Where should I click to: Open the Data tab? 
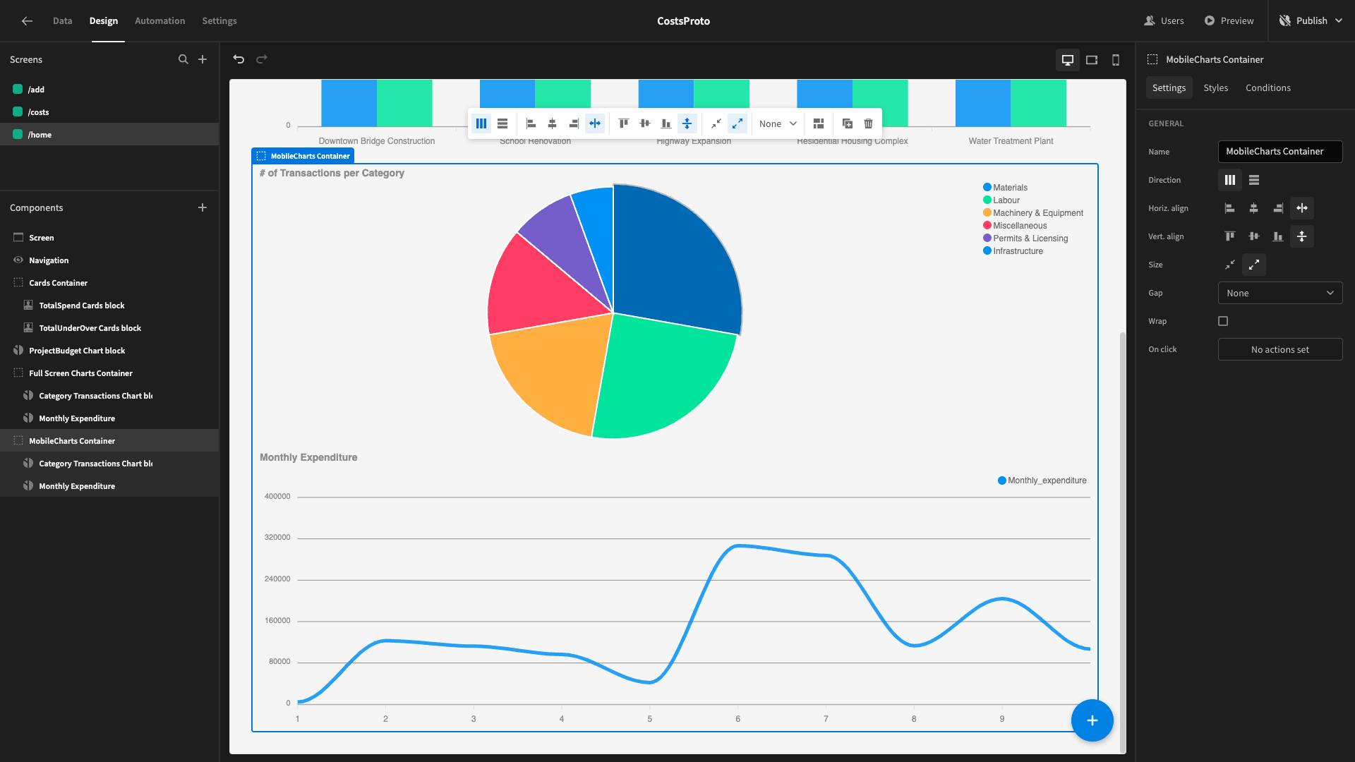tap(62, 21)
